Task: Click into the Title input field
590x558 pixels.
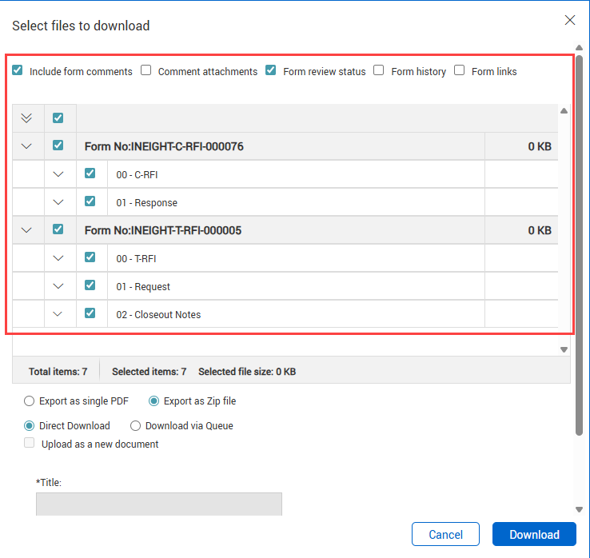Action: (x=158, y=504)
